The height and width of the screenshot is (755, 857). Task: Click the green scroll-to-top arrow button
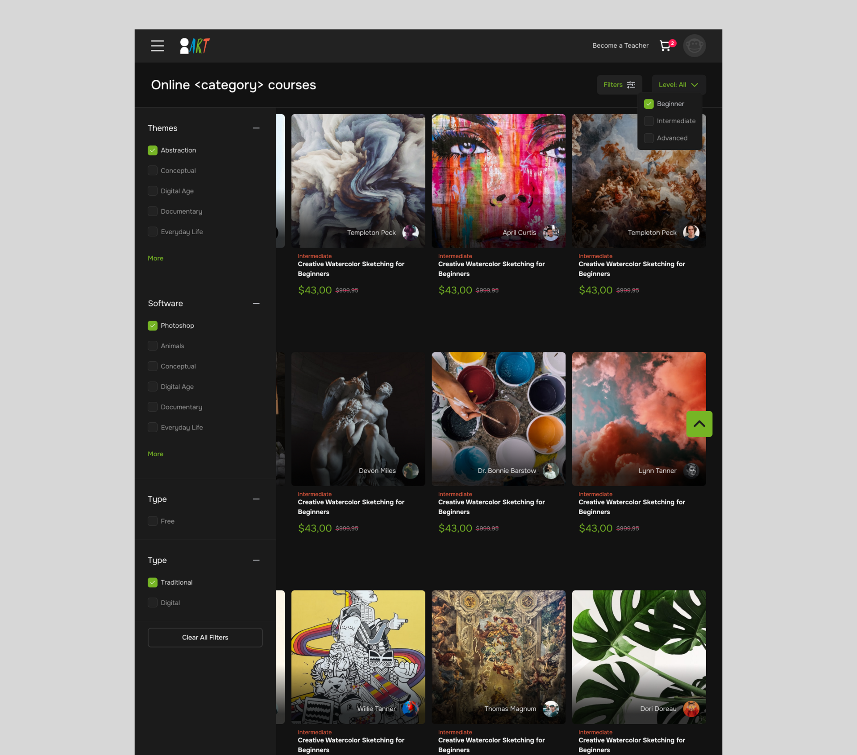coord(699,424)
